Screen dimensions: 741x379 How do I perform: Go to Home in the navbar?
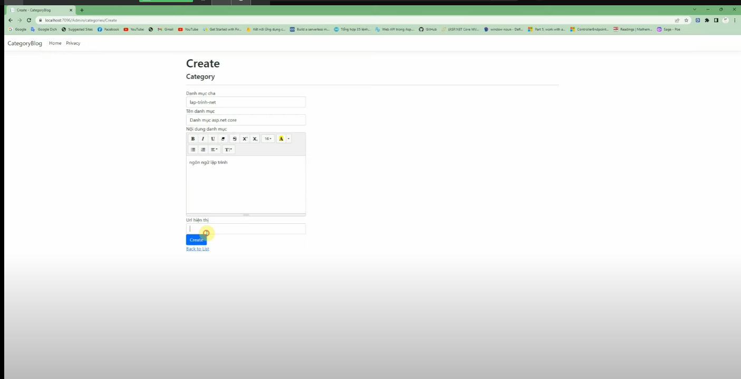tap(55, 43)
